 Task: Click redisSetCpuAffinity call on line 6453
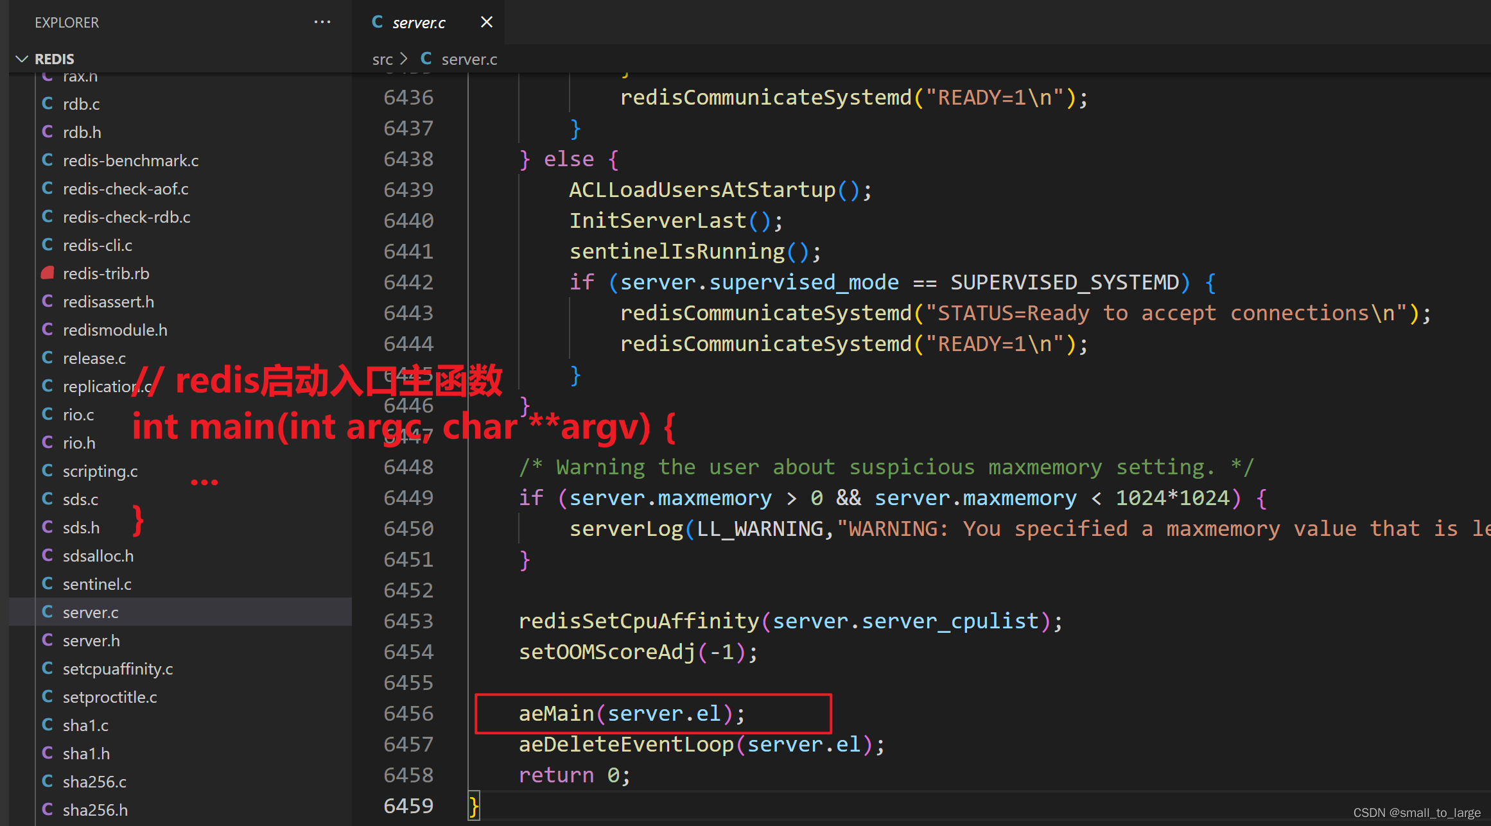point(790,621)
